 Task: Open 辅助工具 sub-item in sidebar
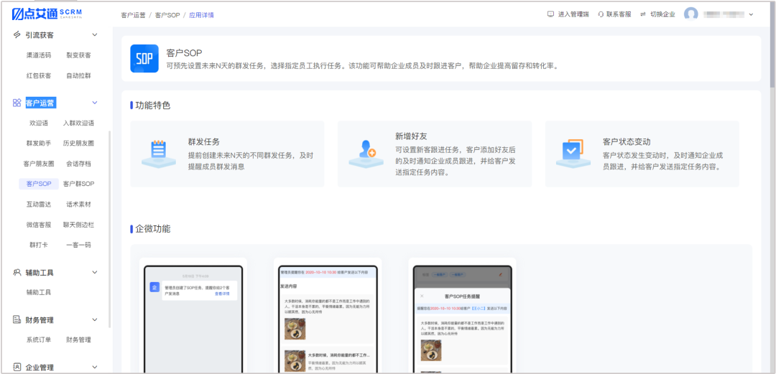[39, 292]
